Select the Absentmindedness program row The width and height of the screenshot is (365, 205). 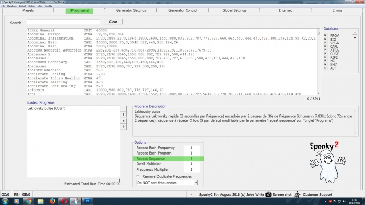click(172, 70)
